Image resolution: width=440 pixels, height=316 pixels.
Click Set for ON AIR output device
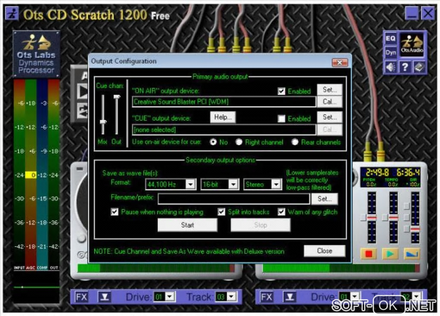330,90
